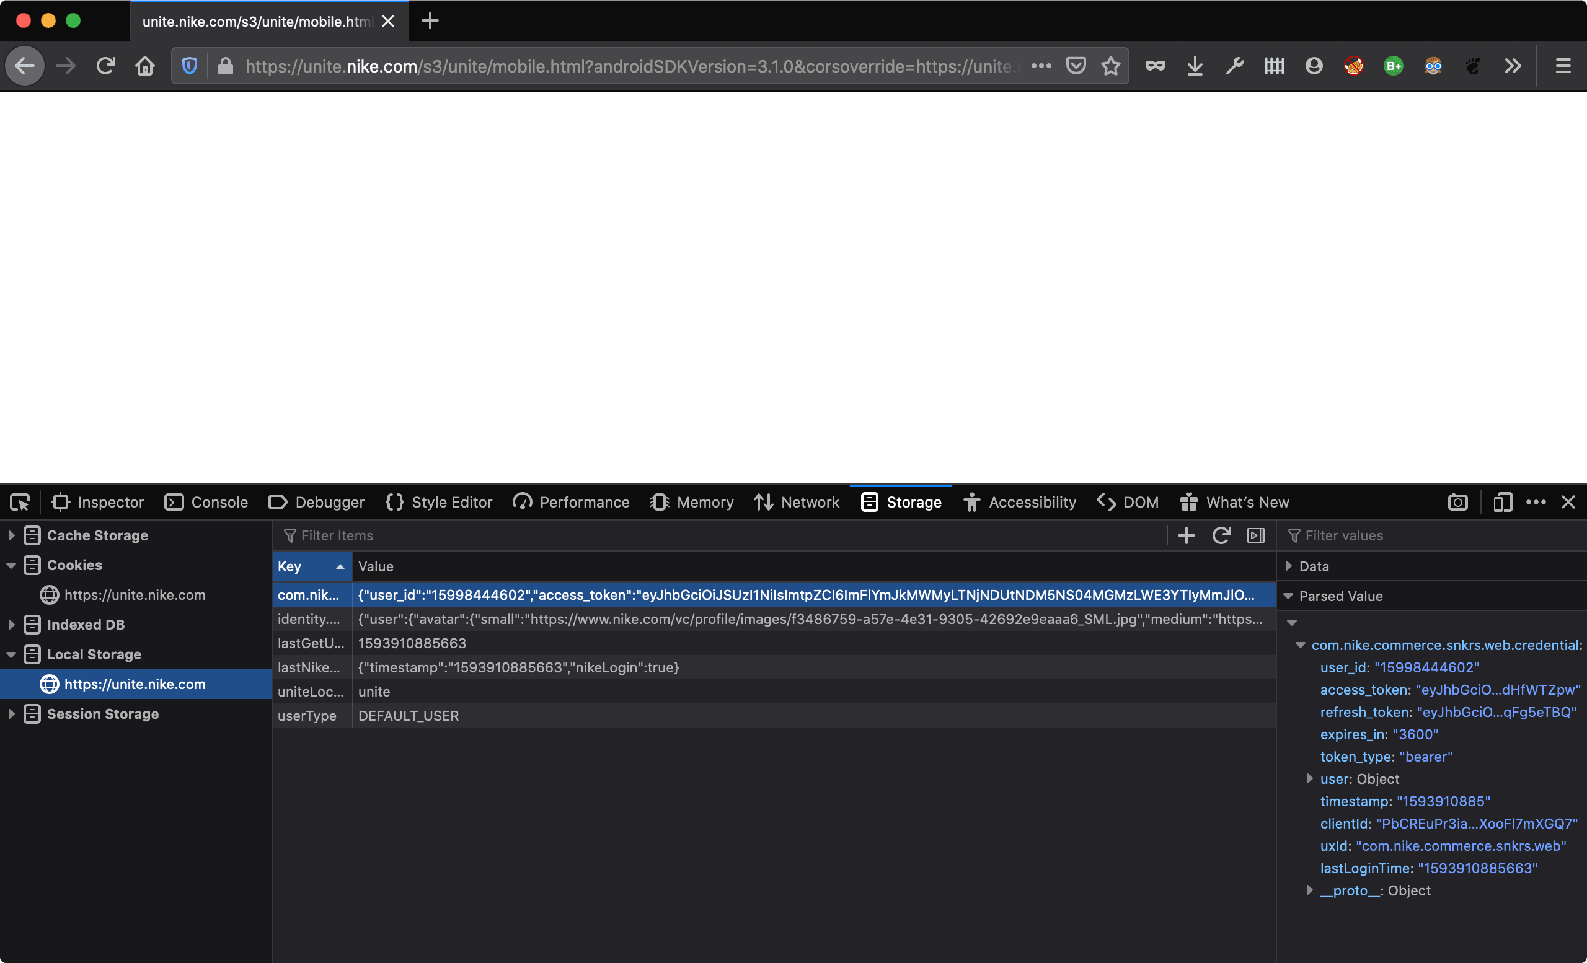Viewport: 1587px width, 963px height.
Task: Open the mask glasses extension icon
Action: tap(1155, 66)
